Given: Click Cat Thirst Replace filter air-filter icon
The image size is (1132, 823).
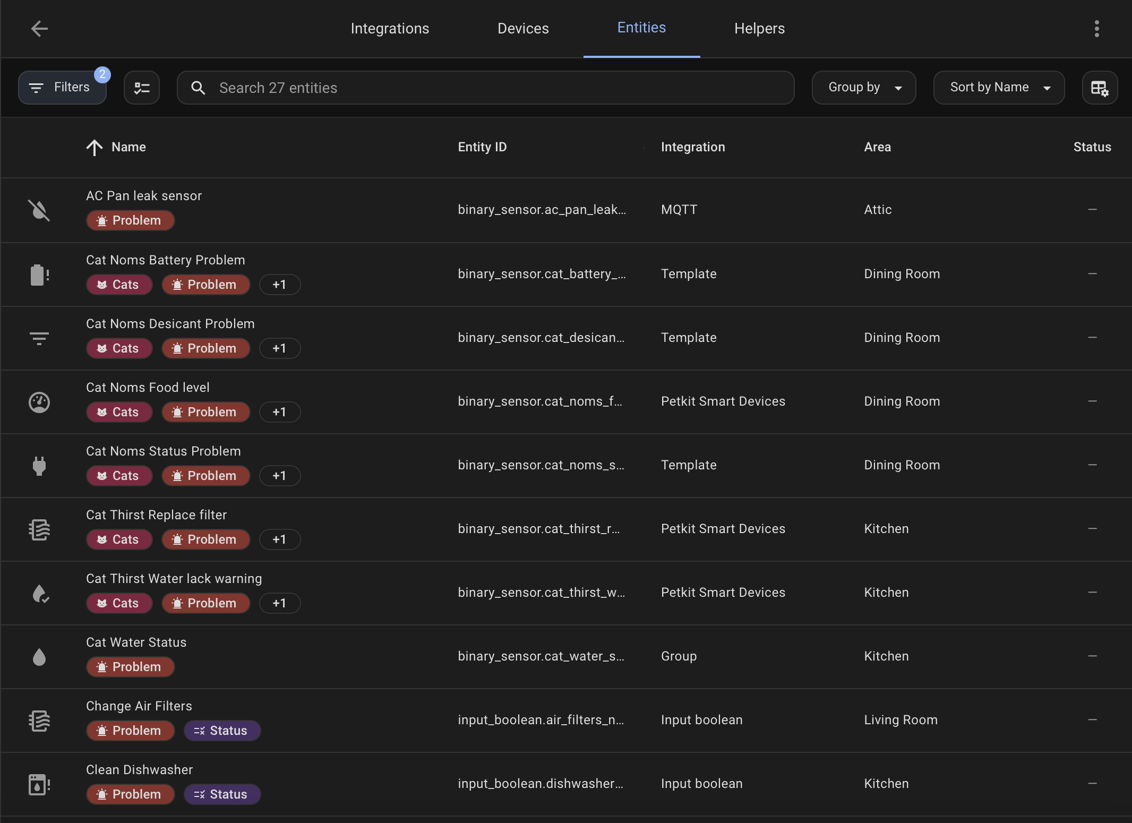Looking at the screenshot, I should [39, 529].
